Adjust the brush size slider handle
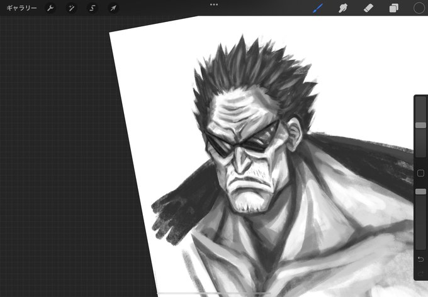 click(x=420, y=125)
